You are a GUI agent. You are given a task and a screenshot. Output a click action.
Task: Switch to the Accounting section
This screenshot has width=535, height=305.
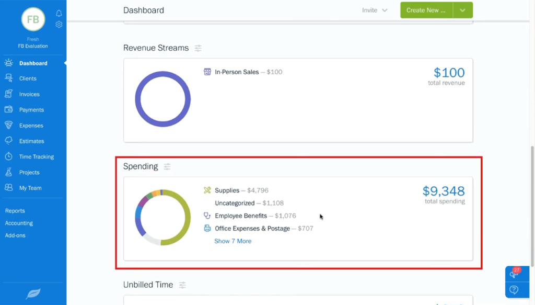[19, 223]
